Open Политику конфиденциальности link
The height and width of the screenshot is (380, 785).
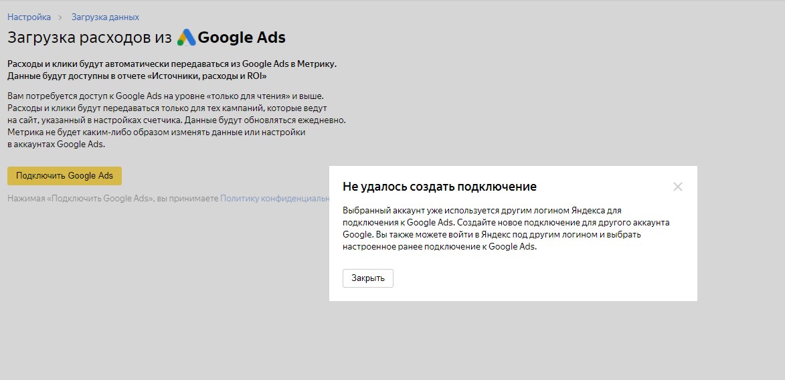(274, 198)
